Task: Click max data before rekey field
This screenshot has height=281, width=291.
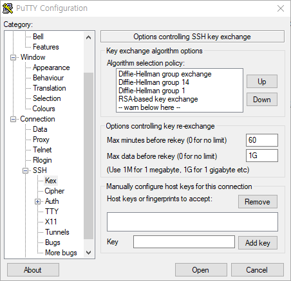Action: 262,156
